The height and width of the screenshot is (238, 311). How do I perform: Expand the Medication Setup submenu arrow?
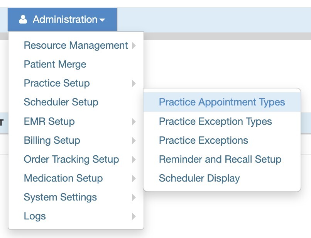tap(134, 178)
